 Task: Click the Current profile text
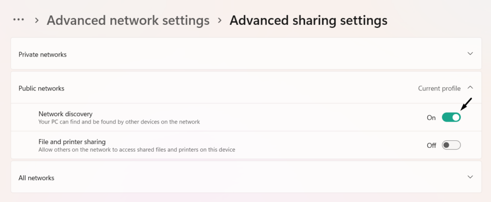pyautogui.click(x=439, y=89)
